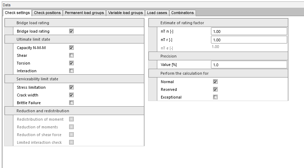
Task: Disable the Reserved calculation checkbox
Action: tap(216, 89)
